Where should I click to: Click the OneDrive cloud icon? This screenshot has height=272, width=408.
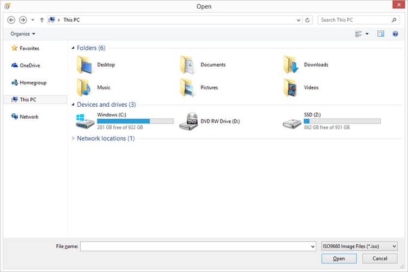(x=15, y=65)
